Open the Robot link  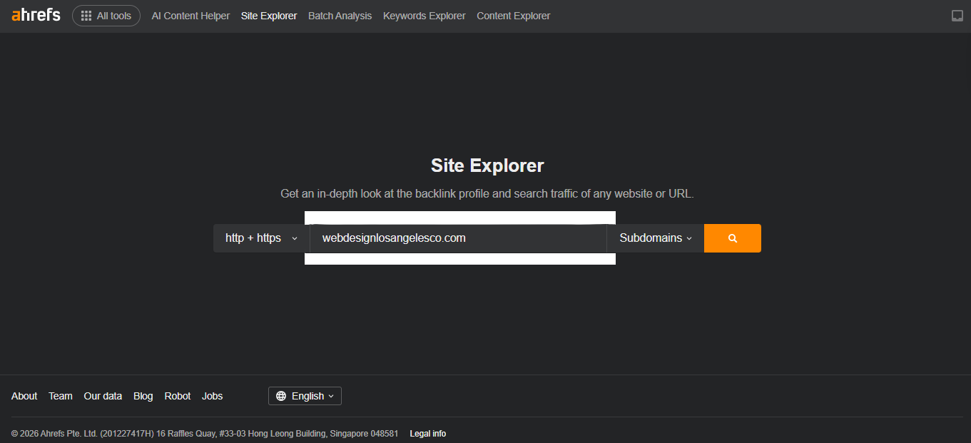178,396
